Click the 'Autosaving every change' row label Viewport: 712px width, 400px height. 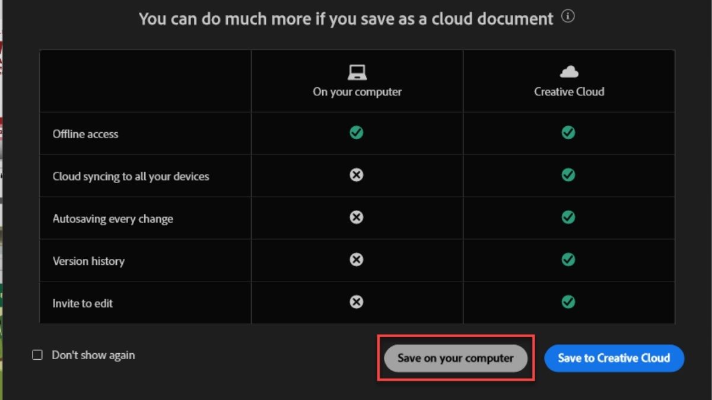coord(113,219)
